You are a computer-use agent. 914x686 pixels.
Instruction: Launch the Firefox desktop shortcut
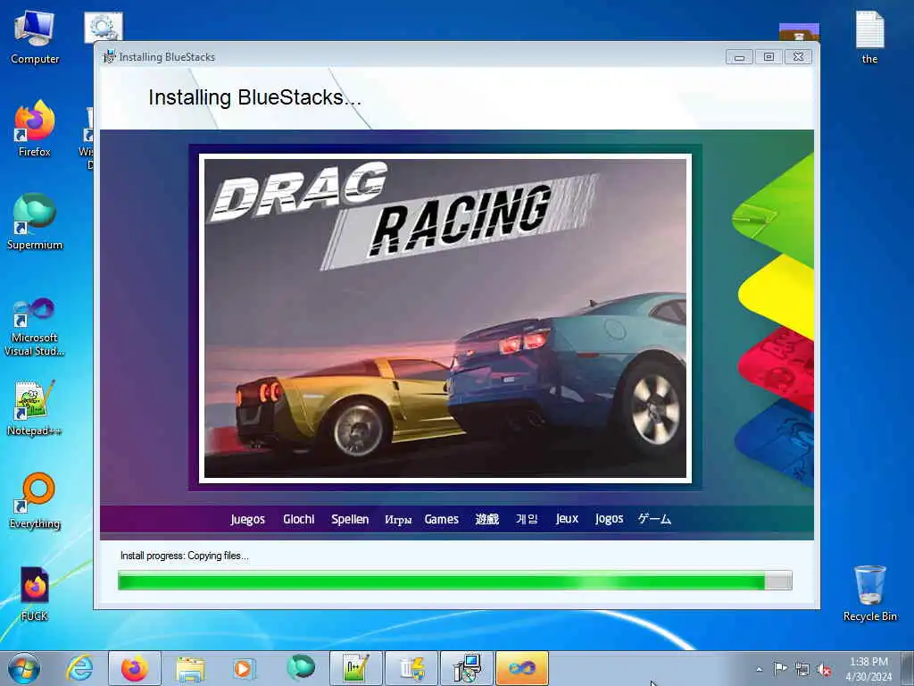(35, 129)
